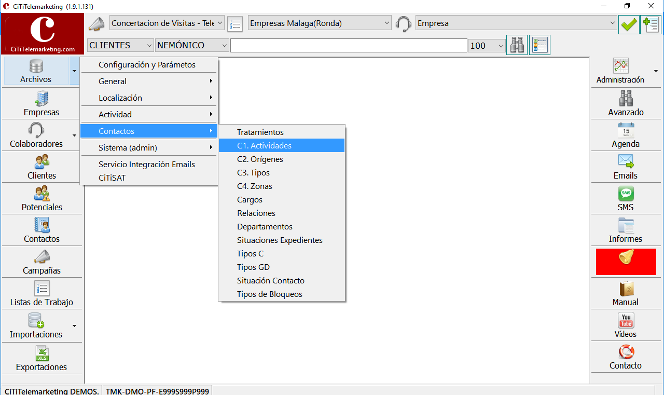Choose C2. Orígenes from submenu
Screen dimensions: 664x395
[x=282, y=159]
